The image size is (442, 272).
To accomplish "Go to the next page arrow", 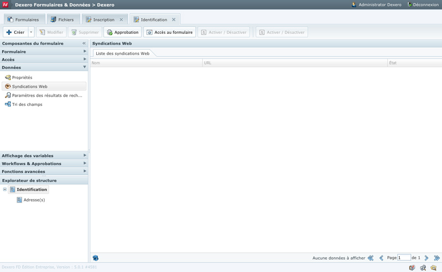I will point(426,258).
